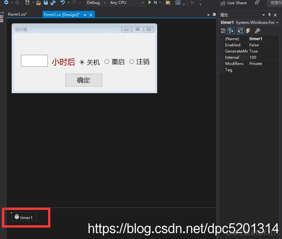The image size is (282, 239).
Task: Click the 确定 button on the form
Action: pyautogui.click(x=84, y=80)
